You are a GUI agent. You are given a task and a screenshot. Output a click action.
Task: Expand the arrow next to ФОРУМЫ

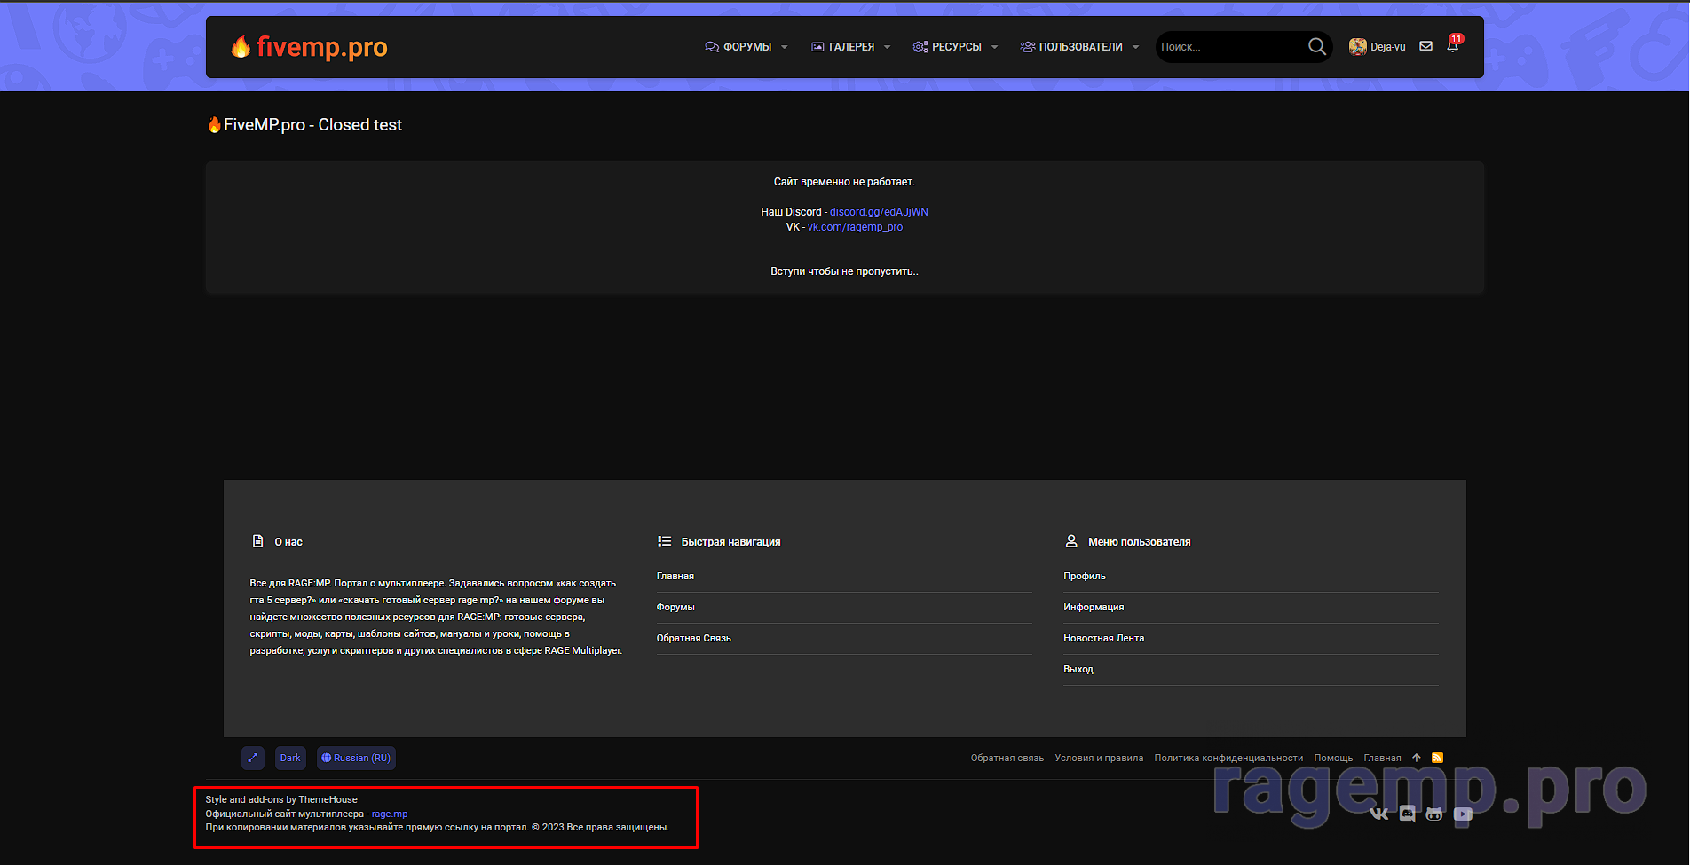tap(785, 47)
